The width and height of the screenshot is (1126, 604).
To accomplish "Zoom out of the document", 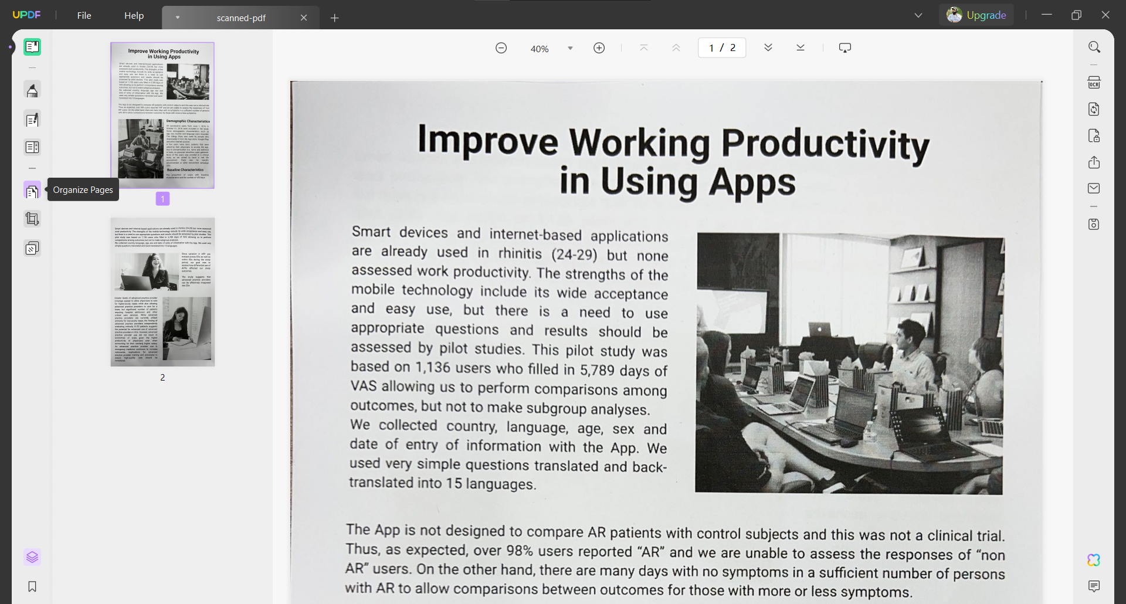I will 501,48.
